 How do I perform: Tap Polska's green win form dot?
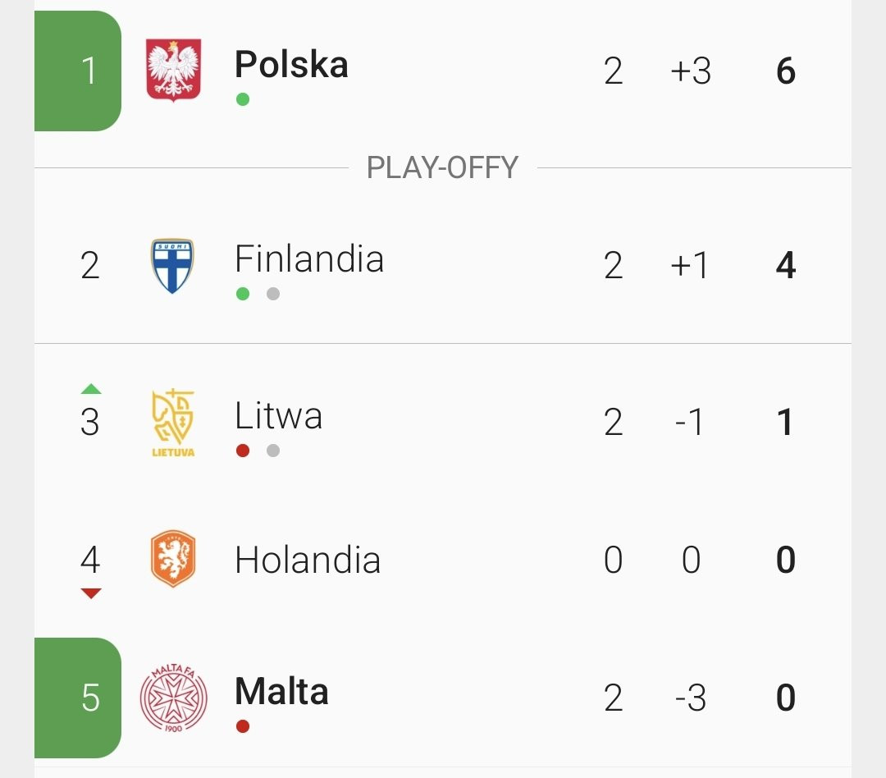[243, 99]
